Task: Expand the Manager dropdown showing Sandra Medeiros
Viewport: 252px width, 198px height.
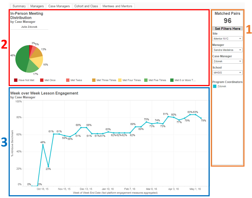Action: tap(227, 50)
